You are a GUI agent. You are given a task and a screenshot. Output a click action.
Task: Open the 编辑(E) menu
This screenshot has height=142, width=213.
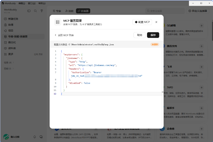[22, 3]
